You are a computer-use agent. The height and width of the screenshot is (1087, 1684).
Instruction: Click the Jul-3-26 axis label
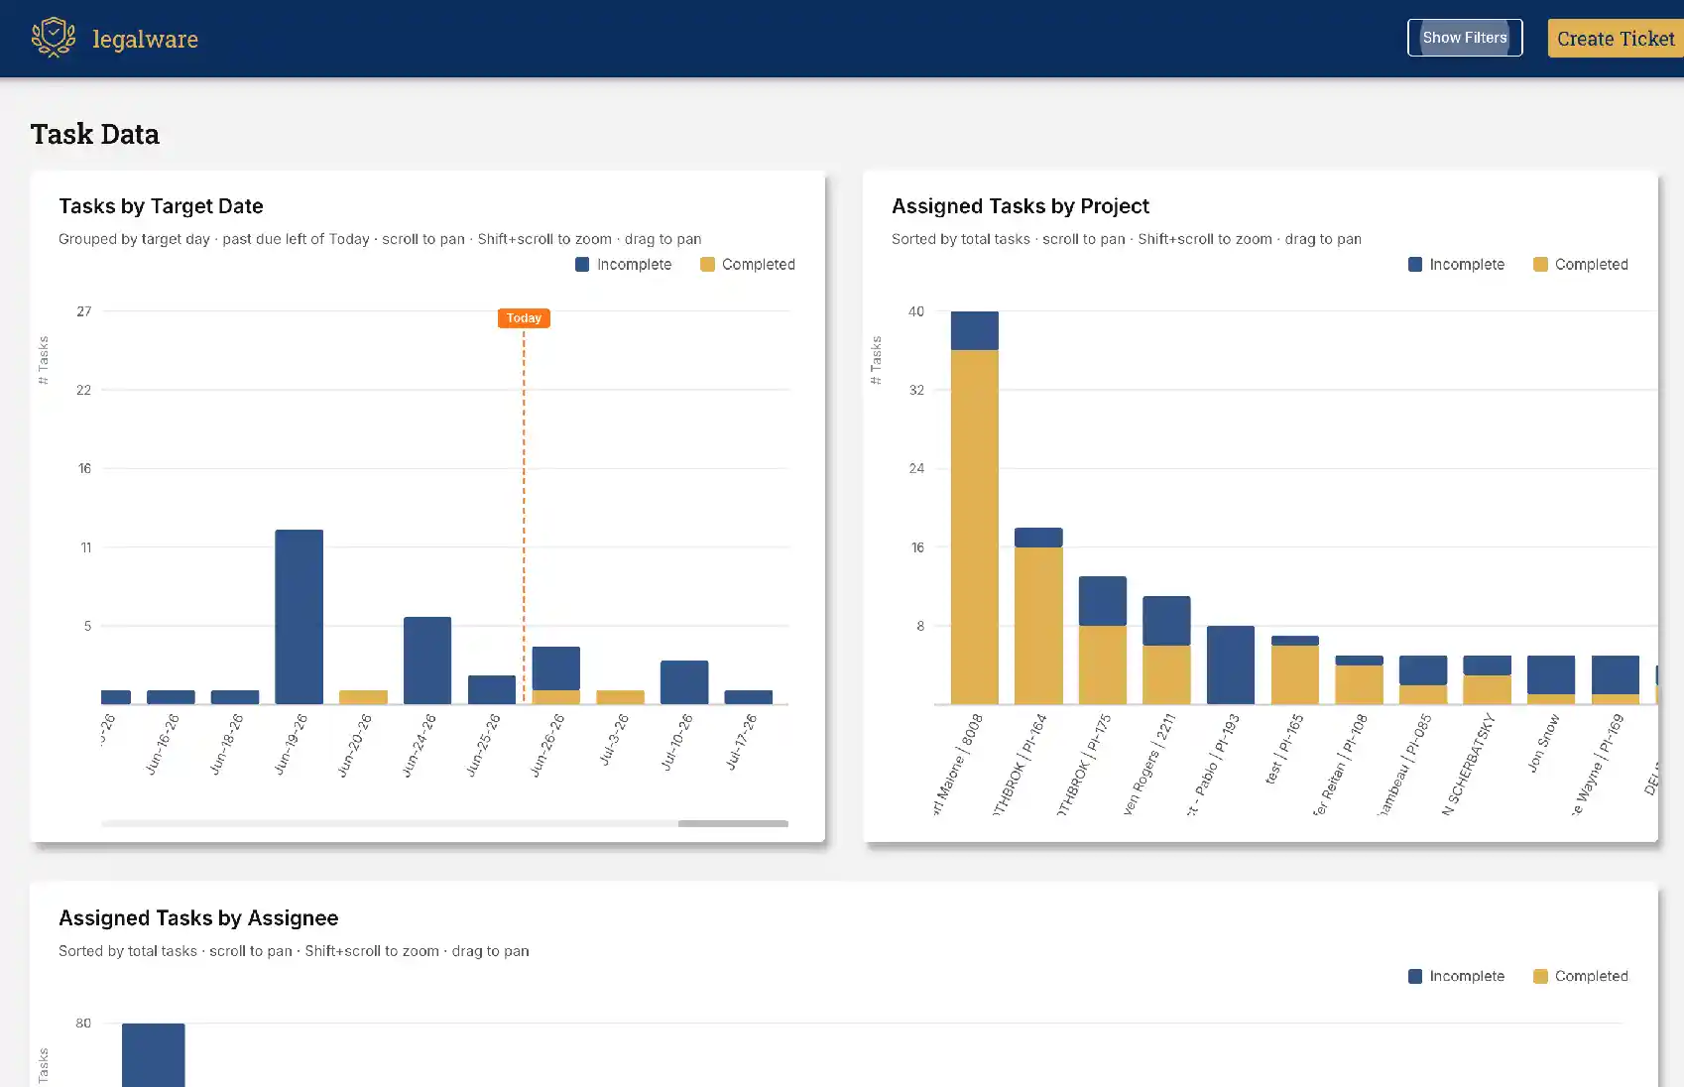616,740
